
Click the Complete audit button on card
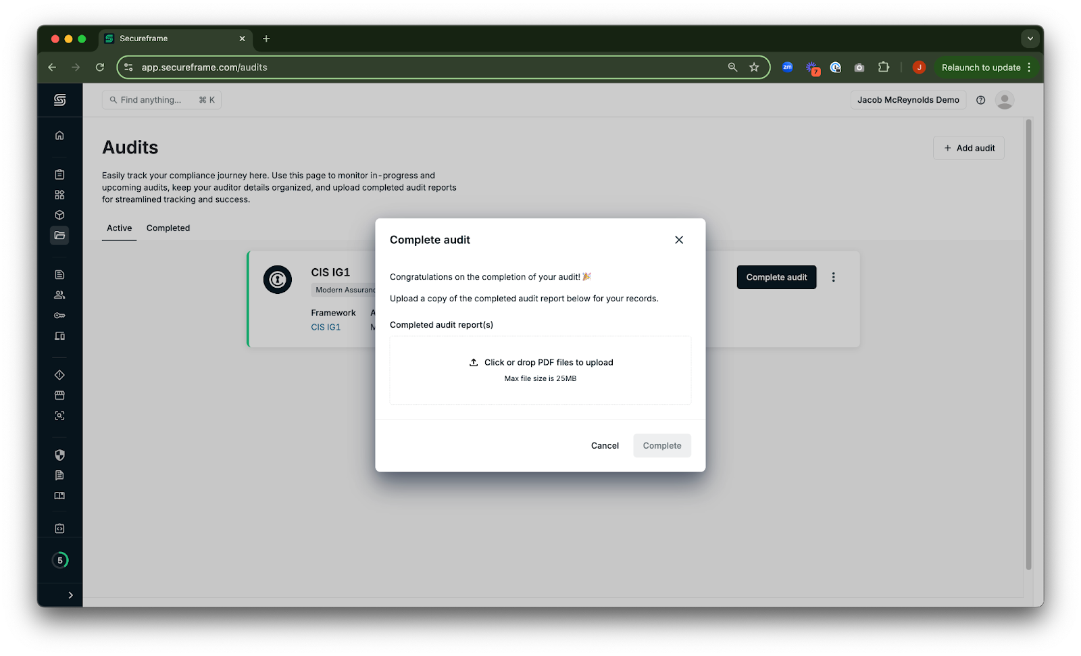tap(776, 277)
